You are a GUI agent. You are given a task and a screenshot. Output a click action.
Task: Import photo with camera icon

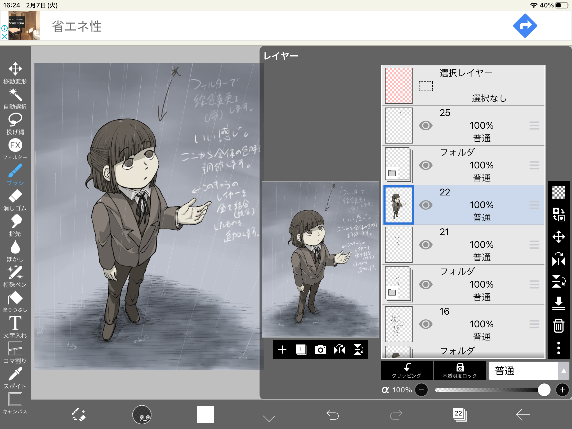[320, 350]
